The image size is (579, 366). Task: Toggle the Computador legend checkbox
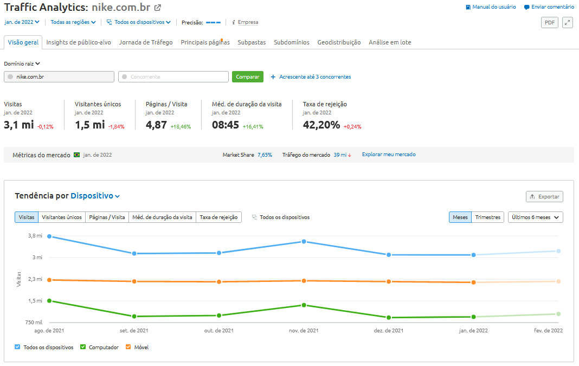click(83, 347)
